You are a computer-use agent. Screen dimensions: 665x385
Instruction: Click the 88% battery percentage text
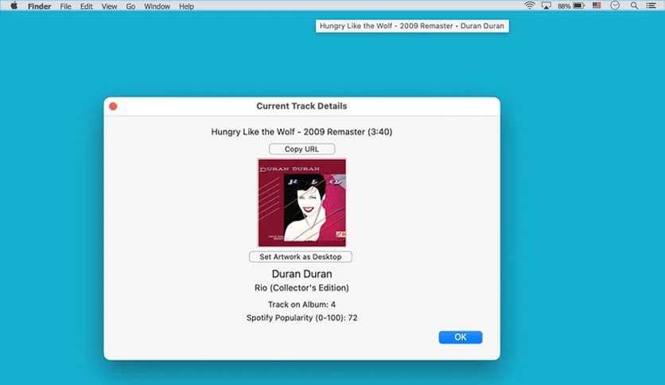[564, 6]
